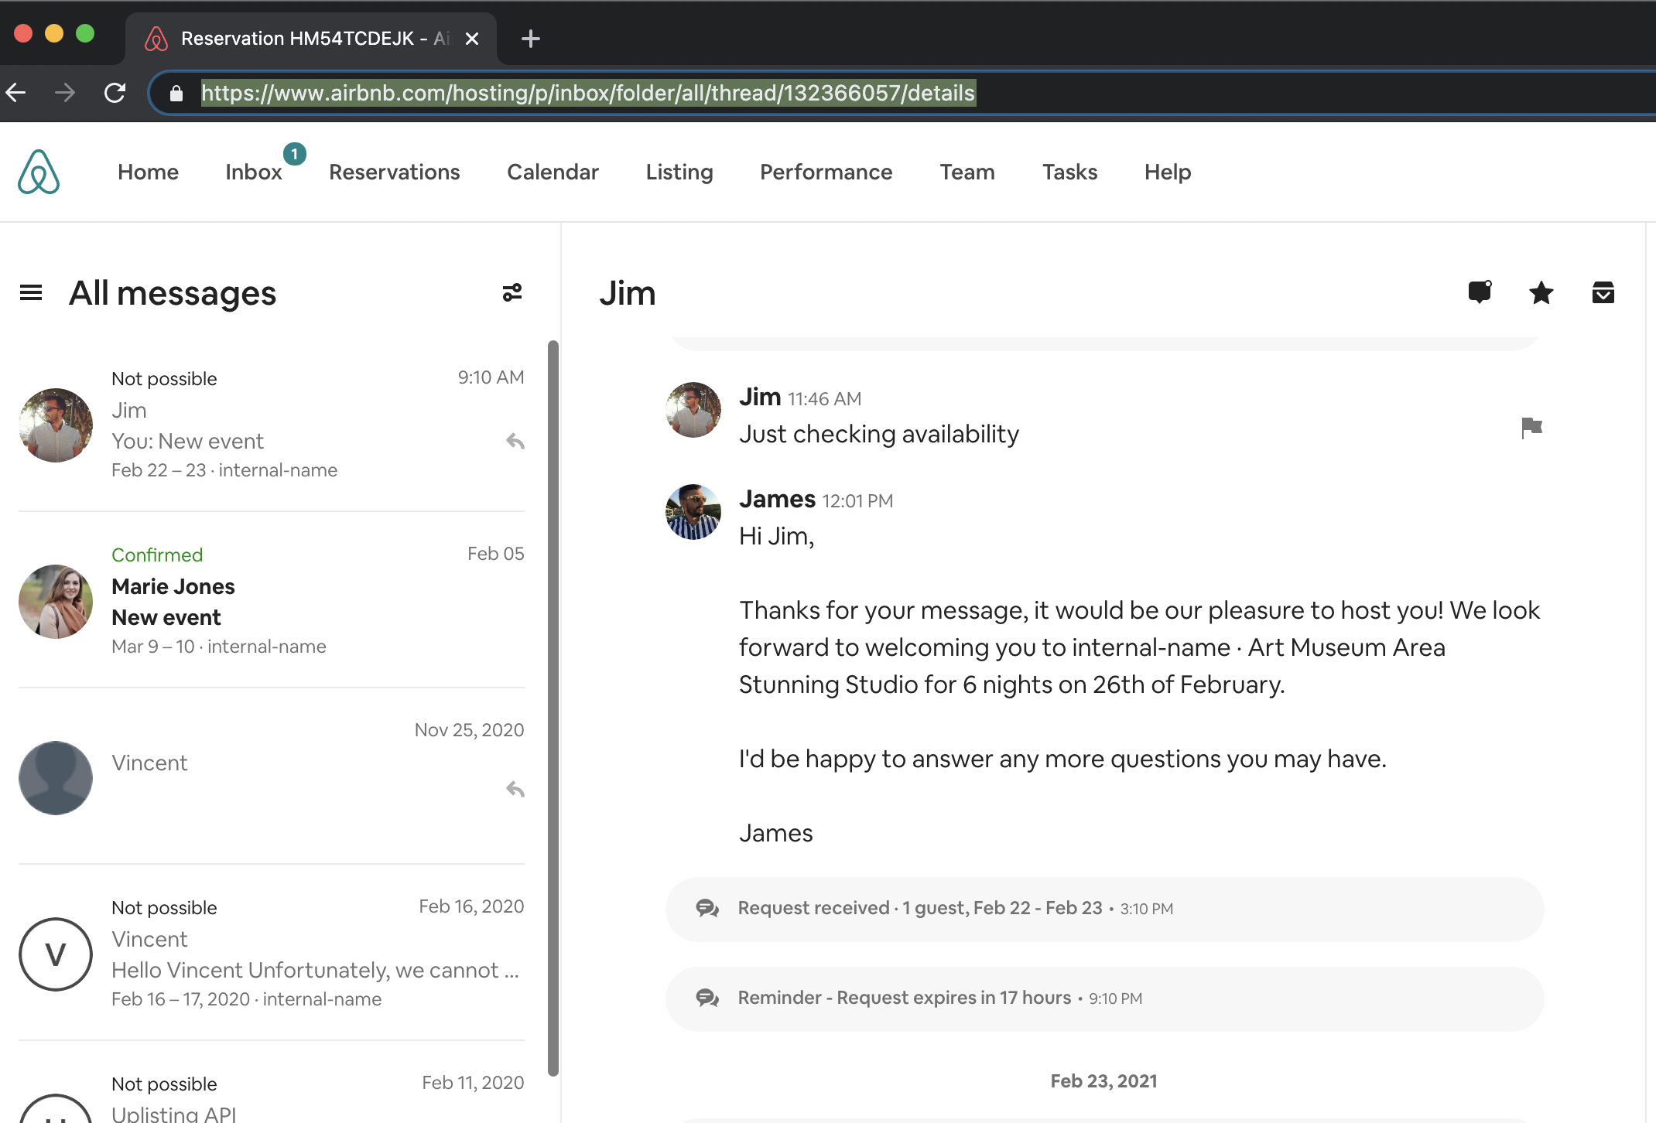The image size is (1656, 1123).
Task: Archive the Jim conversation
Action: pos(1603,292)
